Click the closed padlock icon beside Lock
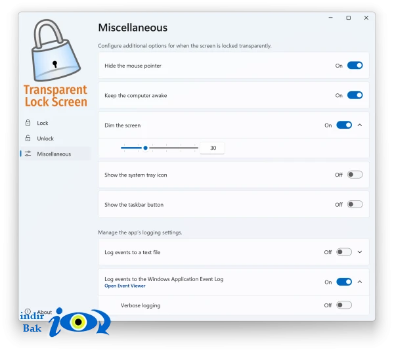 (28, 123)
